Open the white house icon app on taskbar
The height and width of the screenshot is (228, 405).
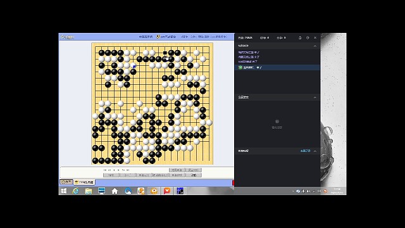click(x=115, y=191)
